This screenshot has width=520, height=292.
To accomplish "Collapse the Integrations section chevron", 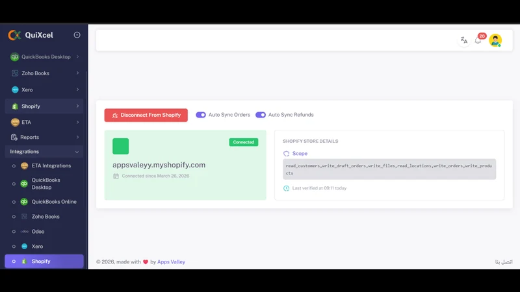I will tap(77, 152).
